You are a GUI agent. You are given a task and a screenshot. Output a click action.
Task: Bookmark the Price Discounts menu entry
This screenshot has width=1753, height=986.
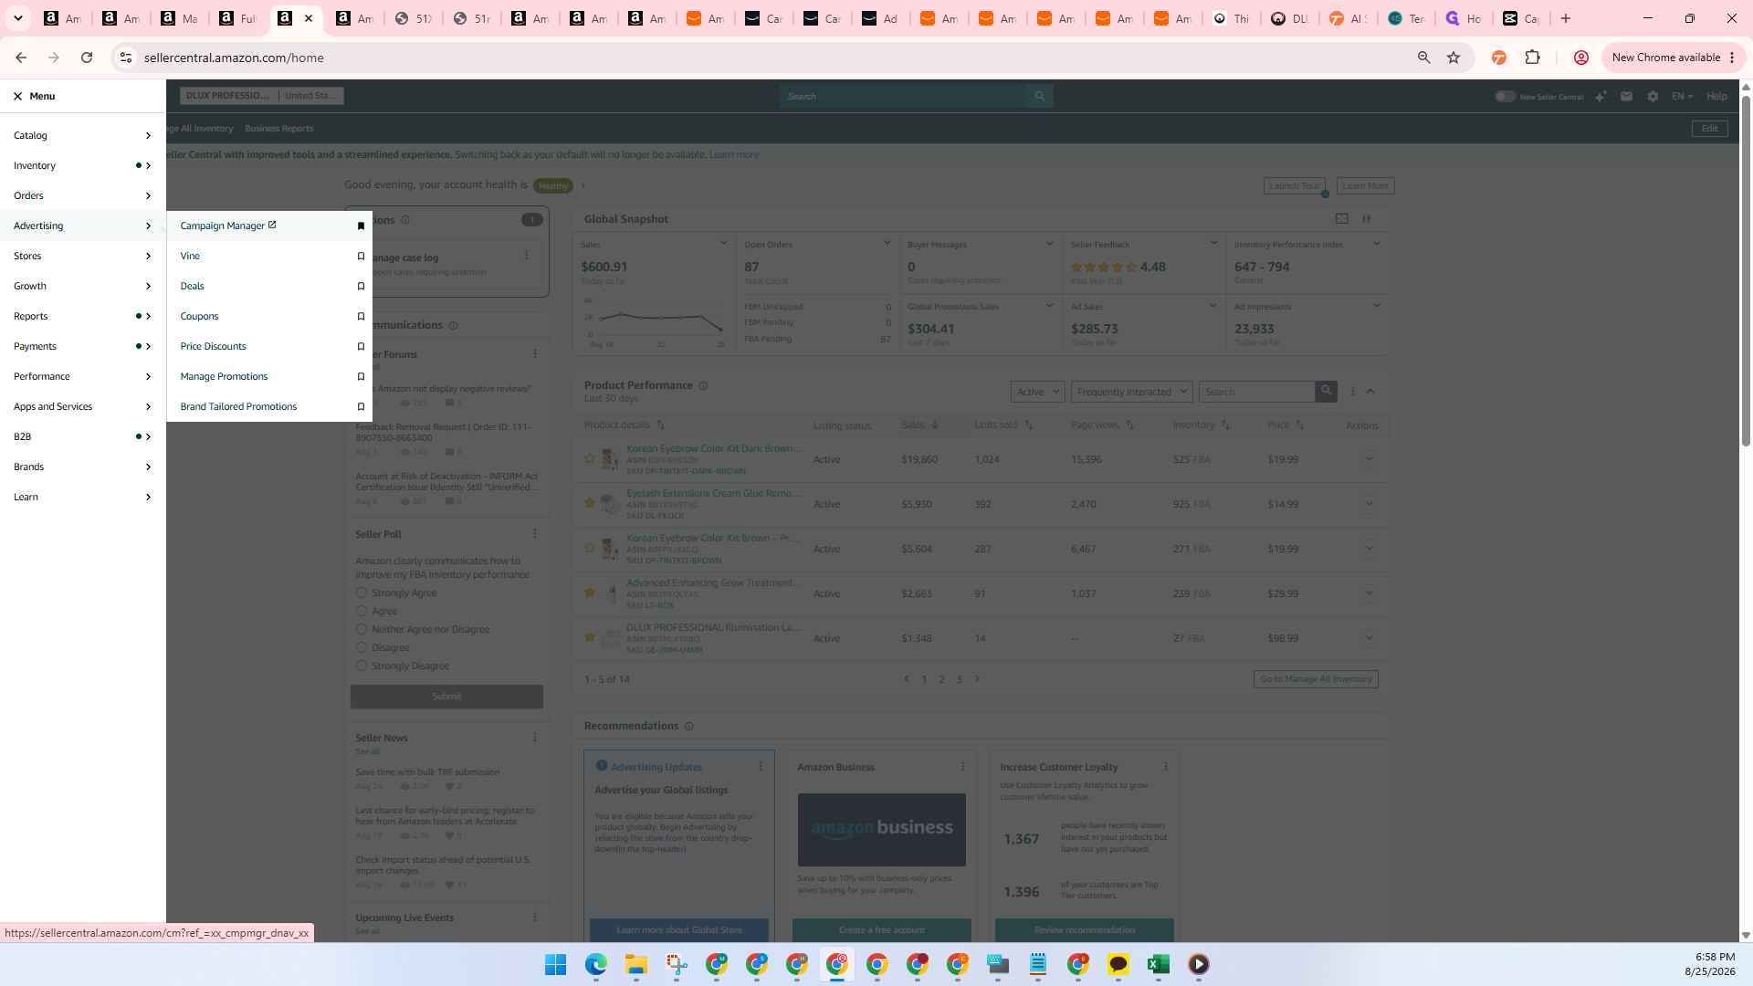pos(361,346)
